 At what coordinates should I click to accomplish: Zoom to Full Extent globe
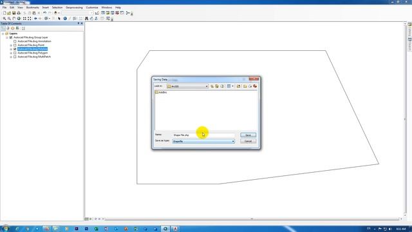click(19, 19)
